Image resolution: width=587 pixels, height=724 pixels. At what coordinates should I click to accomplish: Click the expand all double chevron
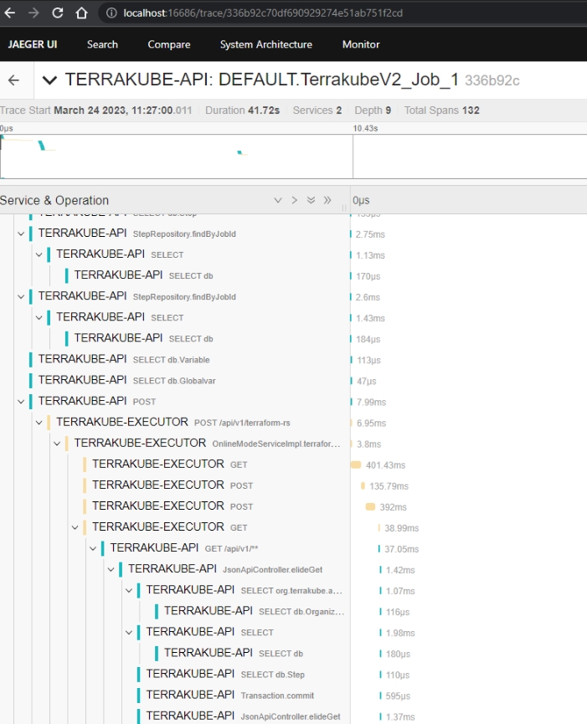[311, 201]
